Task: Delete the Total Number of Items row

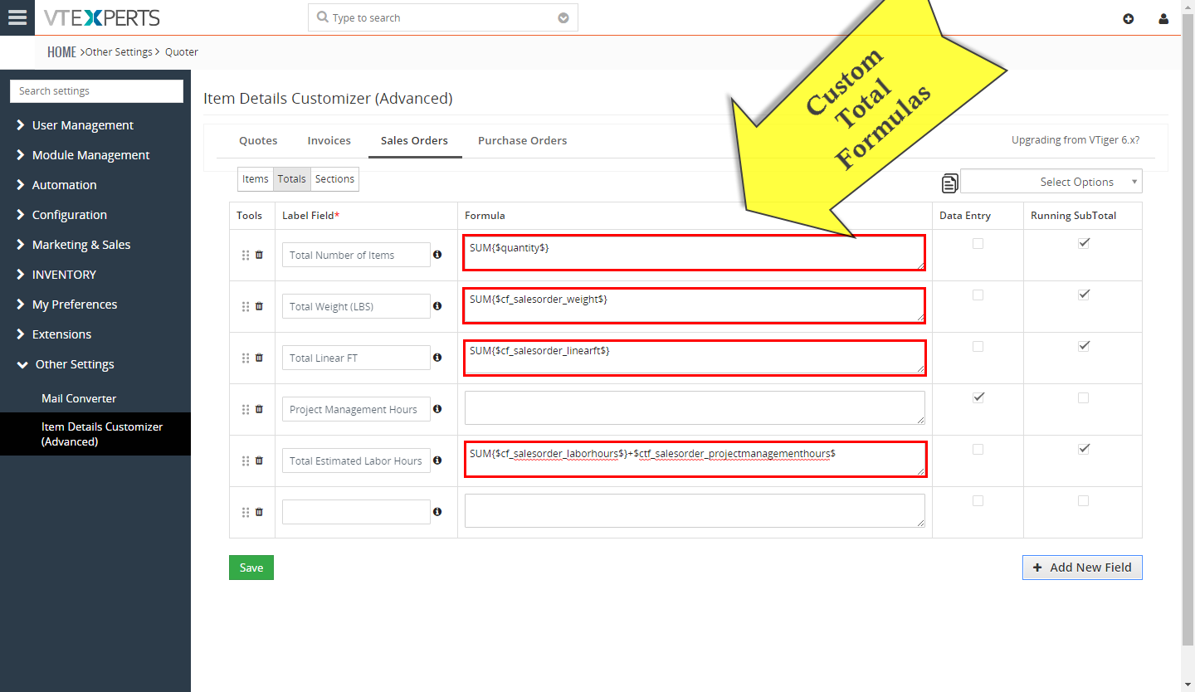Action: click(x=259, y=255)
